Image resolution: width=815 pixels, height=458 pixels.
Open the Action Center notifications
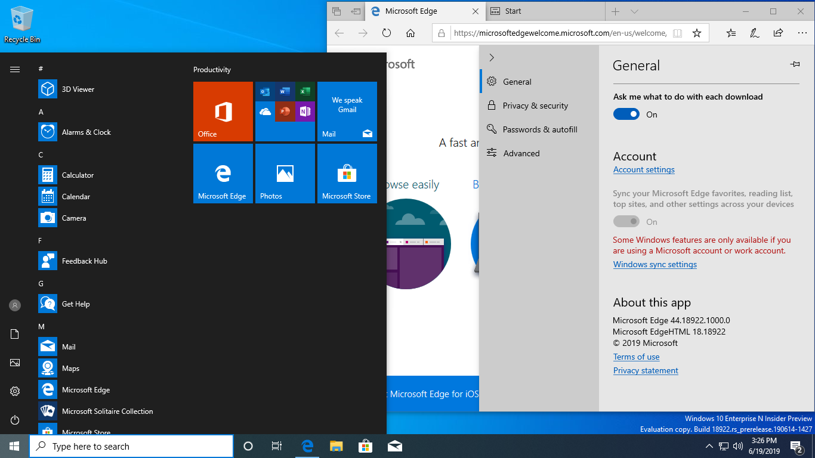[797, 446]
